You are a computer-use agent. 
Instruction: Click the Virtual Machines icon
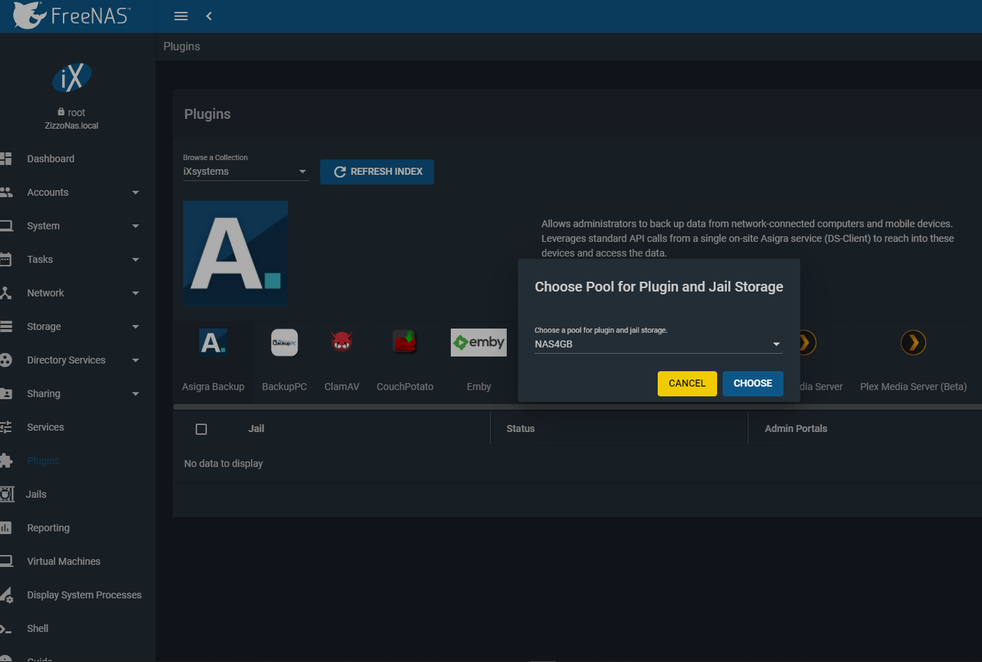(6, 561)
